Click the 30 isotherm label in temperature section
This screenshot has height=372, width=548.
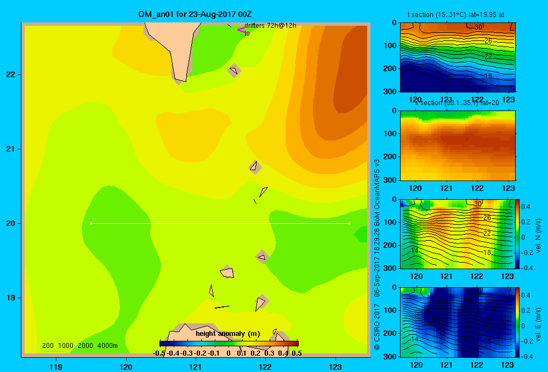click(x=478, y=27)
